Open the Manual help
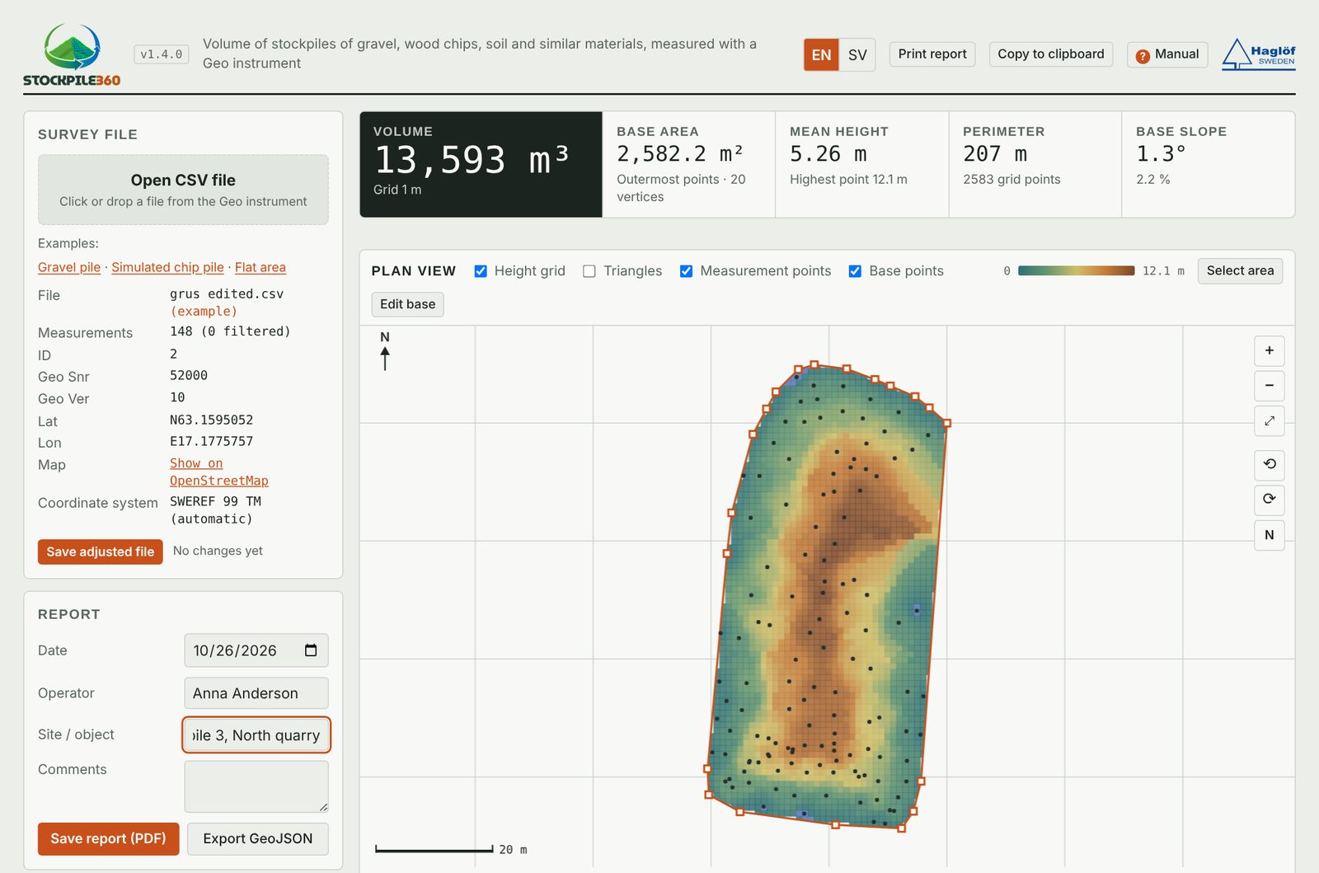 [x=1167, y=54]
